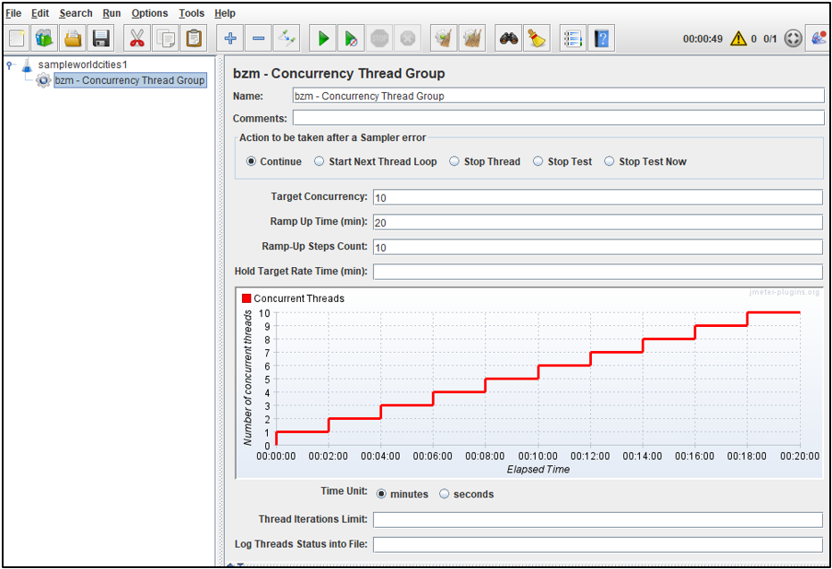The width and height of the screenshot is (832, 569).
Task: Select bzm - Concurrency Thread Group tree item
Action: tap(130, 80)
